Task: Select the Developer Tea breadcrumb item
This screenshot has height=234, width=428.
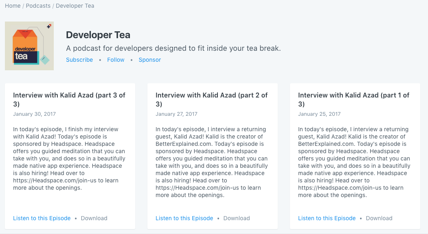Action: [75, 6]
